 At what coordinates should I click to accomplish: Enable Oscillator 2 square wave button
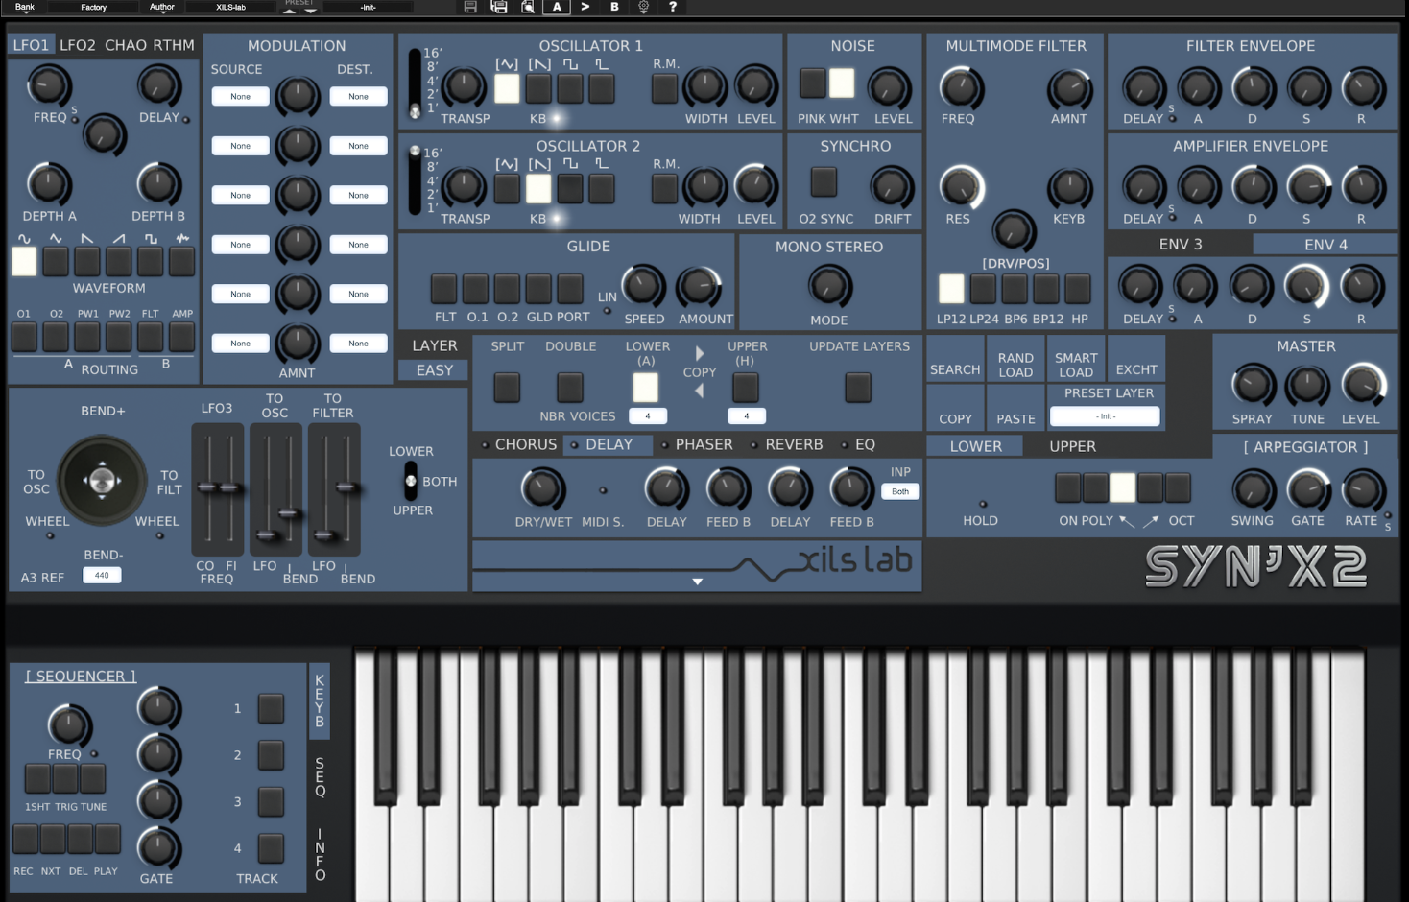[570, 188]
